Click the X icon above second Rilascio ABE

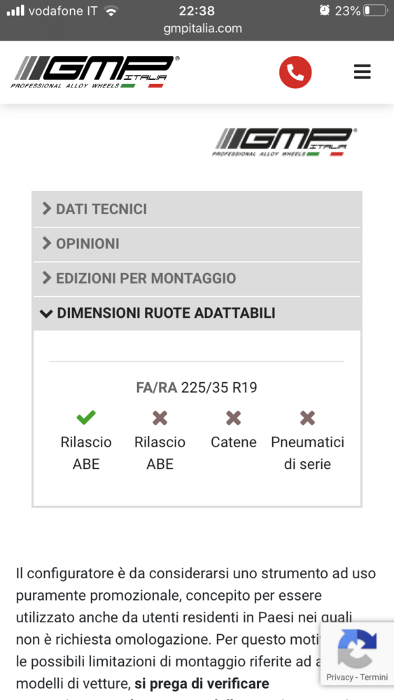(160, 418)
